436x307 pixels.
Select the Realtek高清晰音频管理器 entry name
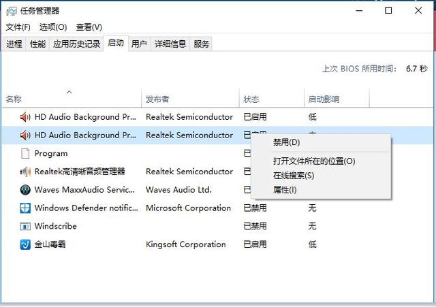[x=80, y=172]
